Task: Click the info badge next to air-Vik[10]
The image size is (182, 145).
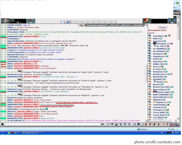Action: (168, 46)
